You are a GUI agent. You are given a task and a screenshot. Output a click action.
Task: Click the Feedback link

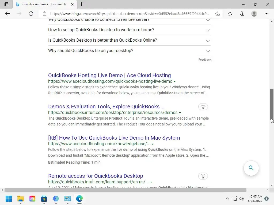pos(205,60)
